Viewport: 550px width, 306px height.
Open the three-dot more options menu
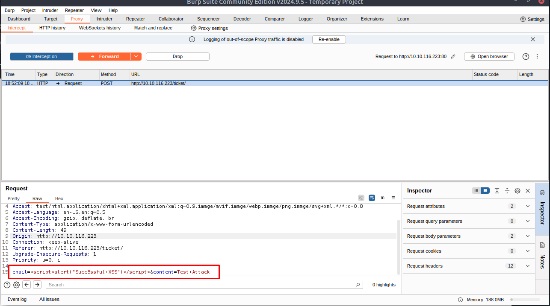(x=537, y=56)
